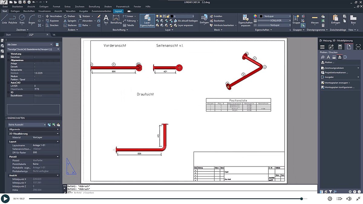Click the play button on the video
The width and height of the screenshot is (363, 204).
(5, 199)
